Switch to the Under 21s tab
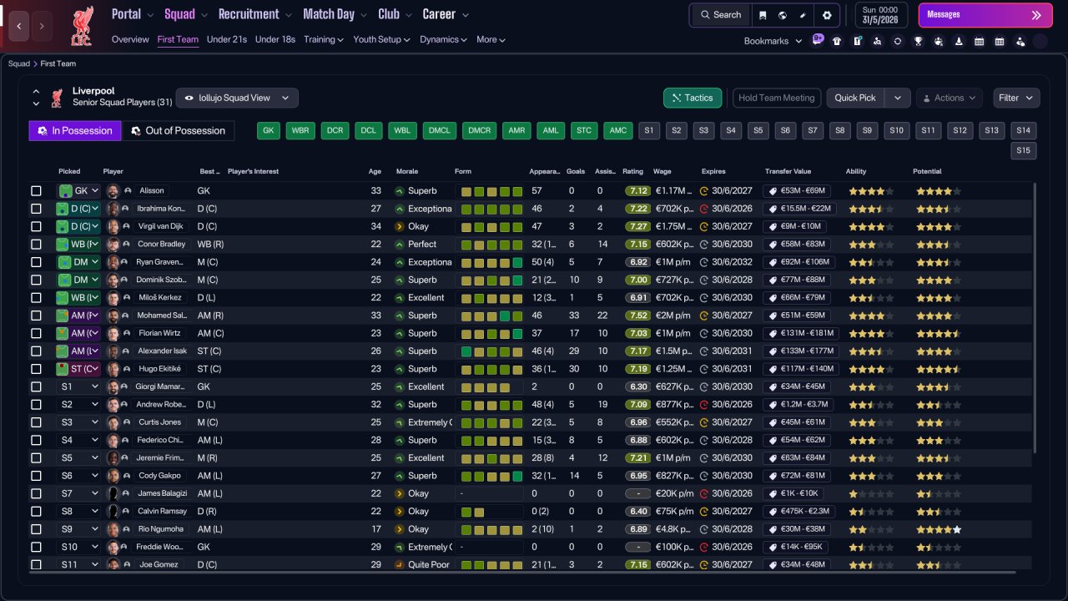 pyautogui.click(x=227, y=39)
